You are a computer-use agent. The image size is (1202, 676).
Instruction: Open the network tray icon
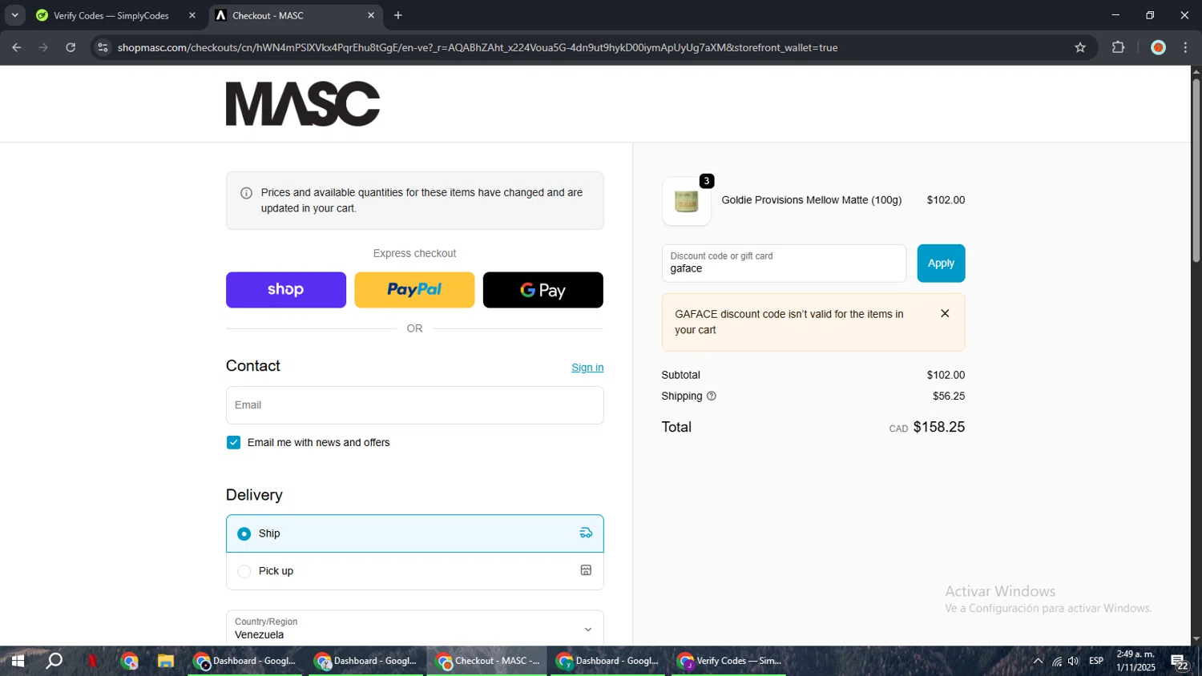(x=1057, y=661)
